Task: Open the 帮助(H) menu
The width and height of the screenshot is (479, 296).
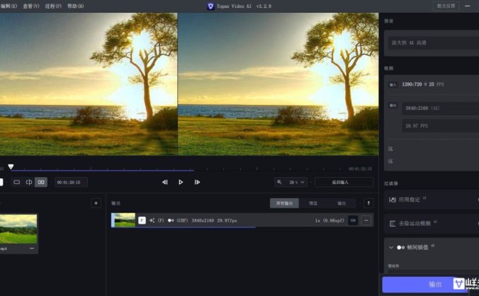Action: pyautogui.click(x=75, y=6)
